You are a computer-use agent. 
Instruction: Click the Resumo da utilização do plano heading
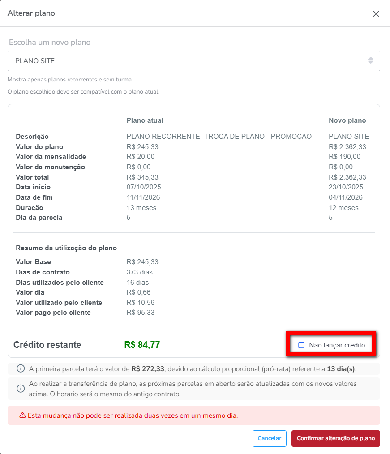click(x=66, y=248)
